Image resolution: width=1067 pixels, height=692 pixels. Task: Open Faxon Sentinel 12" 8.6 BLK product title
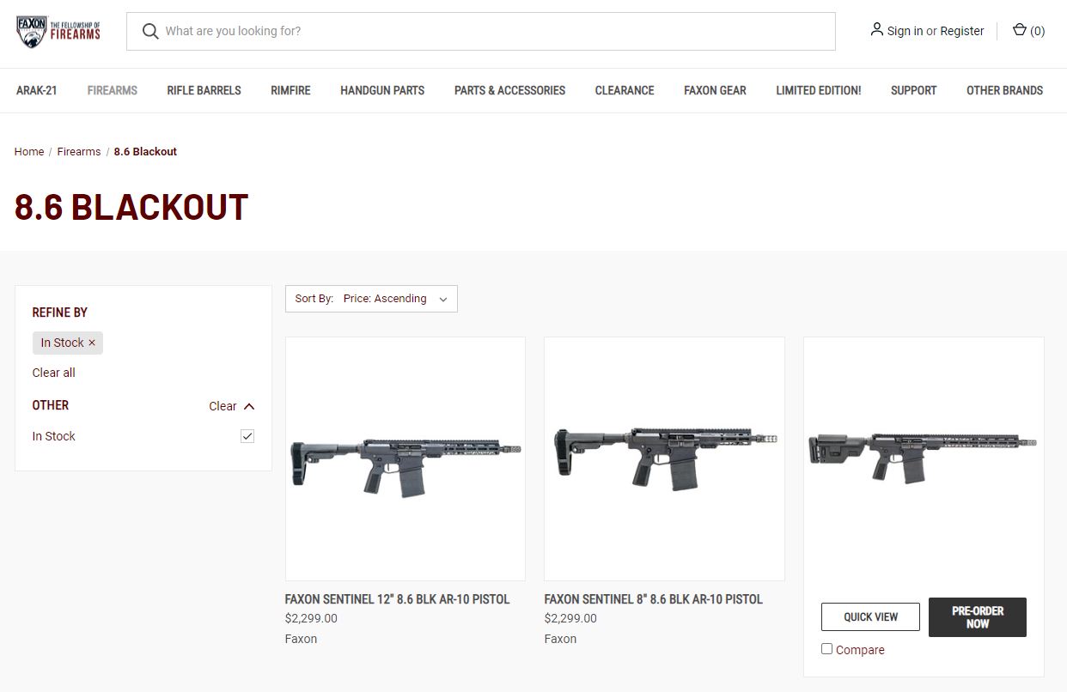point(398,599)
